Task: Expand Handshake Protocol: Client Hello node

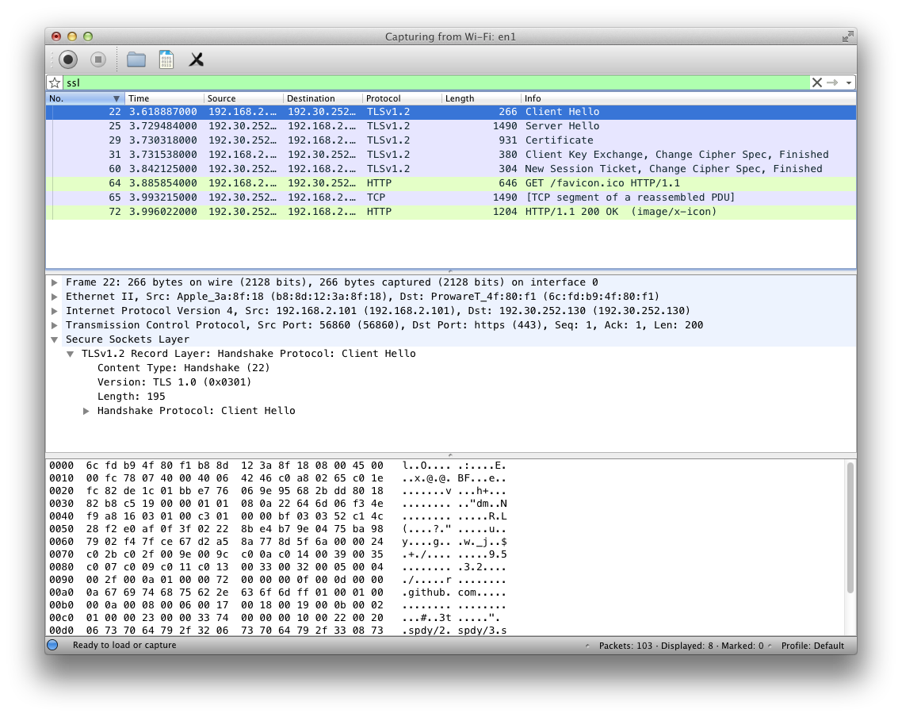Action: tap(86, 411)
